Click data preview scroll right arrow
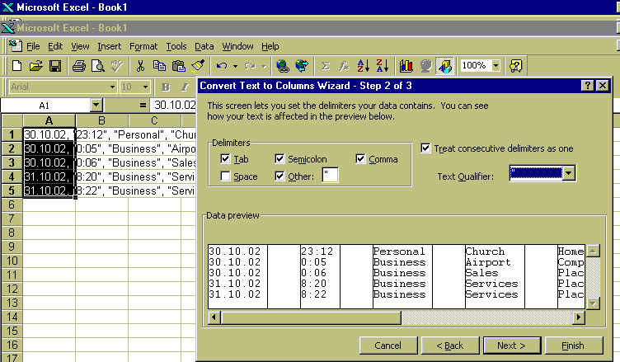620x362 pixels. pyautogui.click(x=579, y=317)
